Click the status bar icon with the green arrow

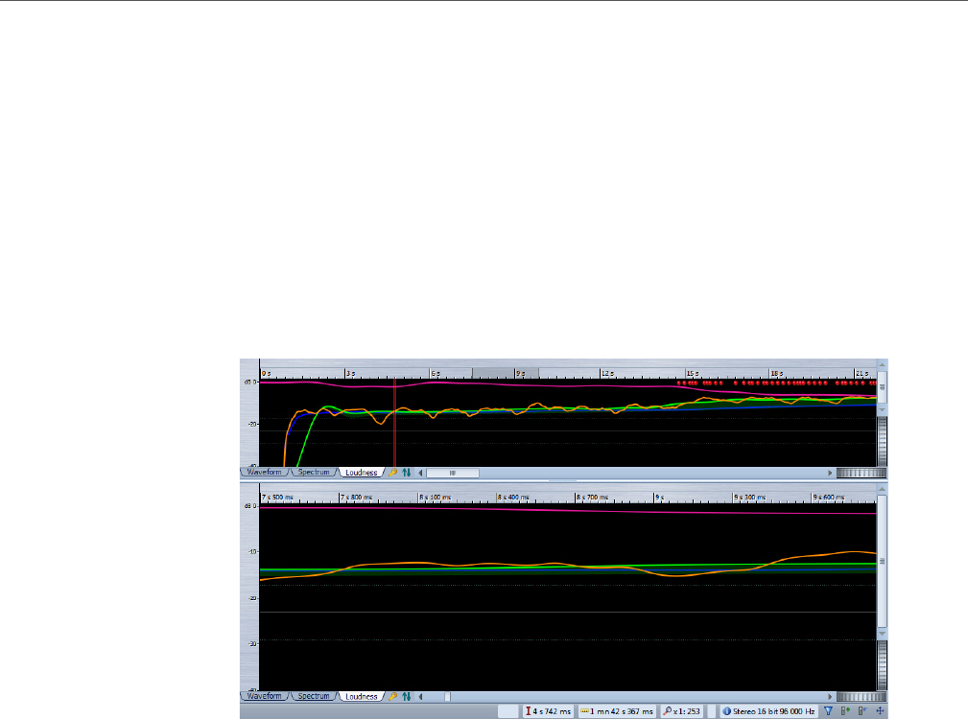click(x=845, y=711)
